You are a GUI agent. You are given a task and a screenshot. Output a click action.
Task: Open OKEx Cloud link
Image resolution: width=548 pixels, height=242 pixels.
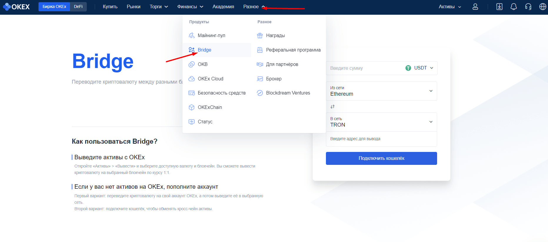point(211,79)
